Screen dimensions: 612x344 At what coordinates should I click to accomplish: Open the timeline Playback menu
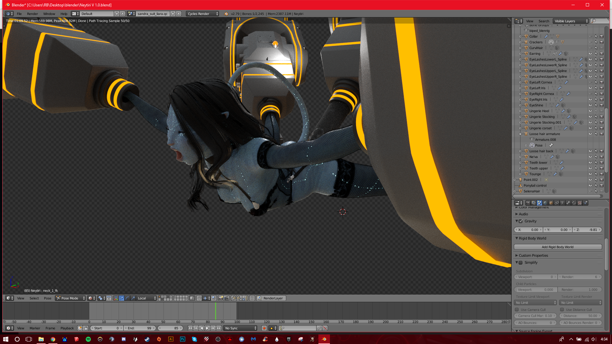[x=67, y=328]
